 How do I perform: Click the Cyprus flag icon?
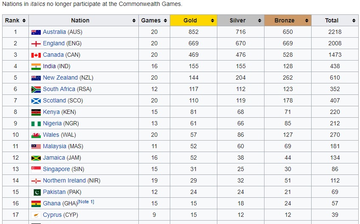coord(36,215)
